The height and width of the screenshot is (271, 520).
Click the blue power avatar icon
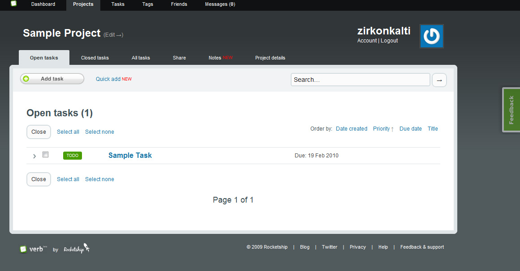431,36
